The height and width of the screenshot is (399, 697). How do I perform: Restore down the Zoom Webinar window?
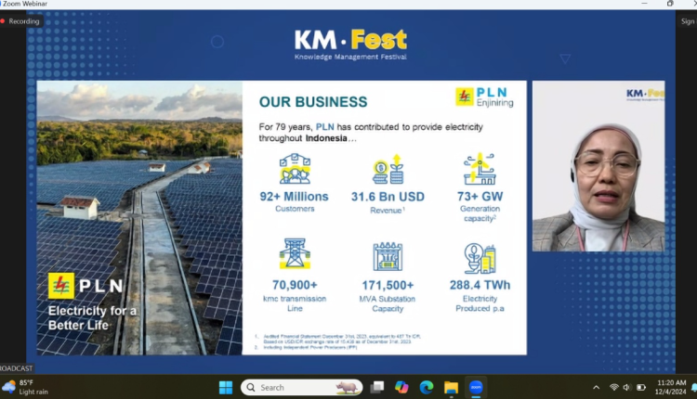coord(670,4)
